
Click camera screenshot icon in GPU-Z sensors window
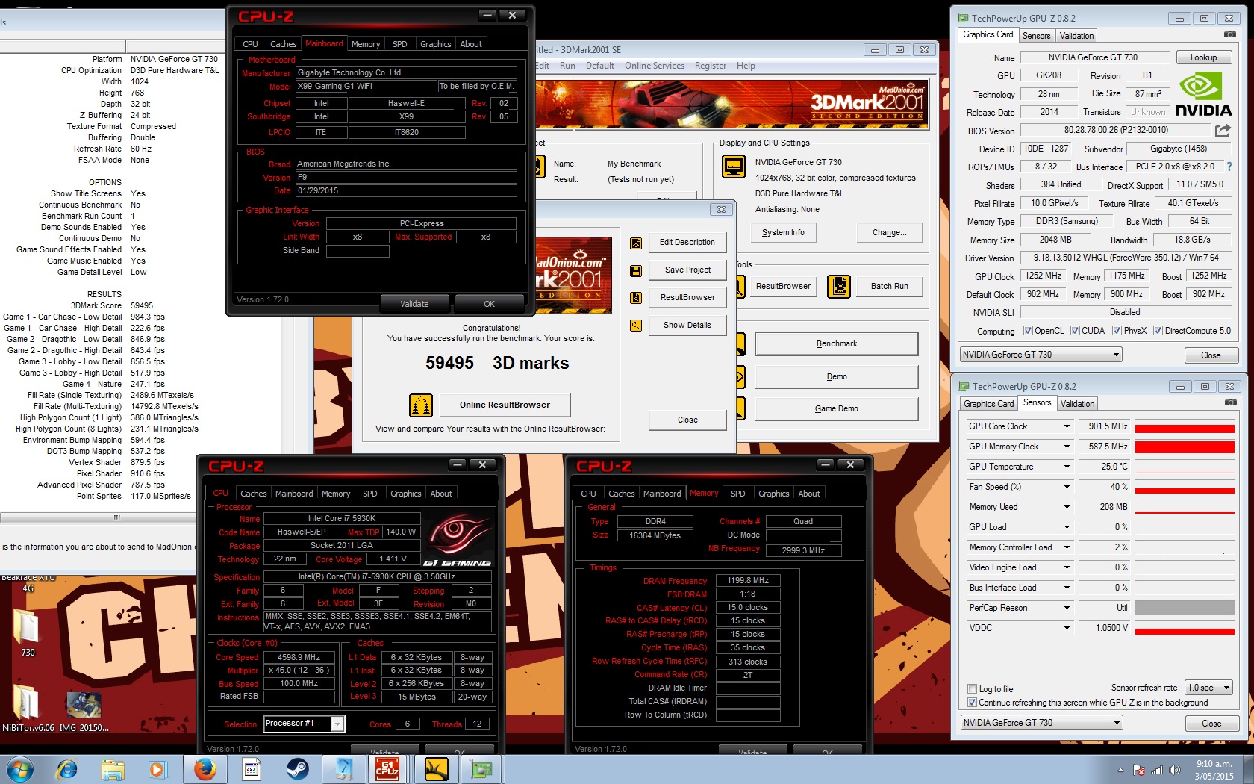click(1230, 402)
